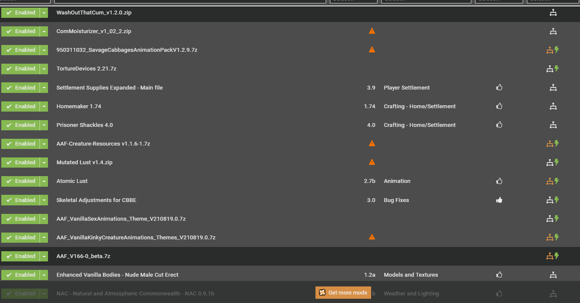Click filled thumbs-up for Skeletal Adjustments for CBBE
This screenshot has width=580, height=303.
[x=499, y=200]
